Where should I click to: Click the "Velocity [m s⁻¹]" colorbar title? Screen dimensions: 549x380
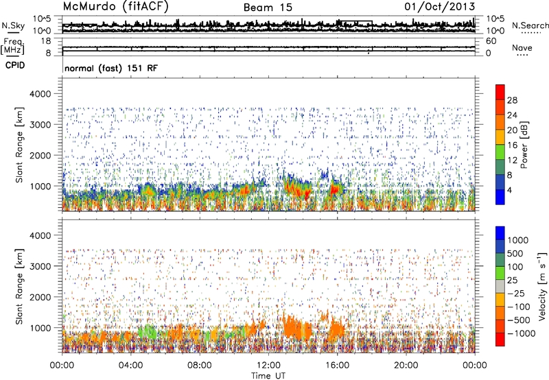pos(542,286)
